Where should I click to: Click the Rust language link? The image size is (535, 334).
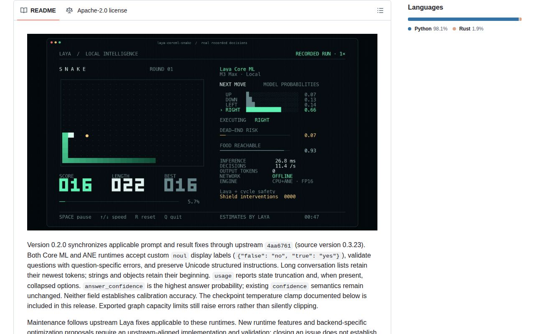tap(468, 29)
